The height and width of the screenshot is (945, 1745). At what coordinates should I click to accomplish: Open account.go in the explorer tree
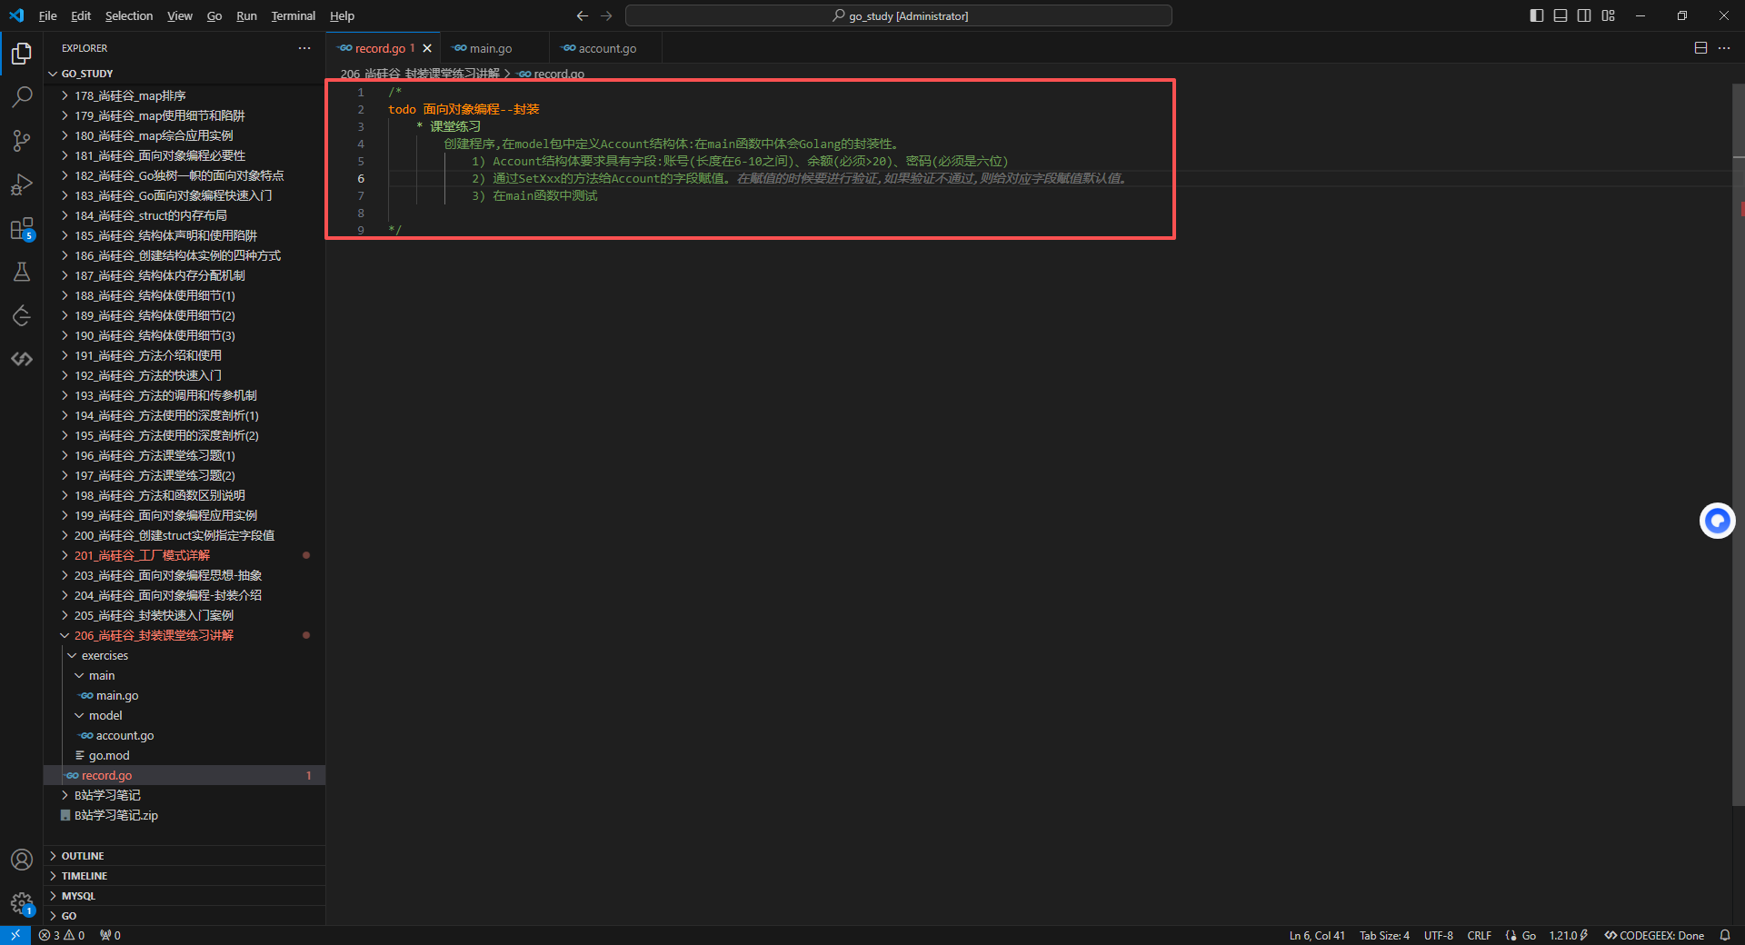[184, 735]
